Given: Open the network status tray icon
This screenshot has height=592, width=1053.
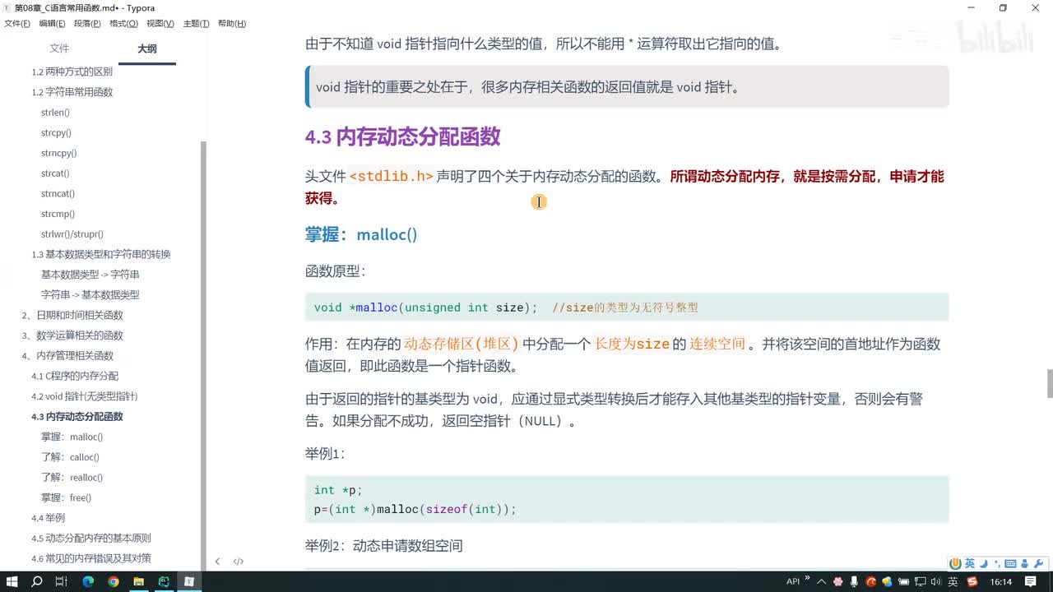Looking at the screenshot, I should pos(920,581).
